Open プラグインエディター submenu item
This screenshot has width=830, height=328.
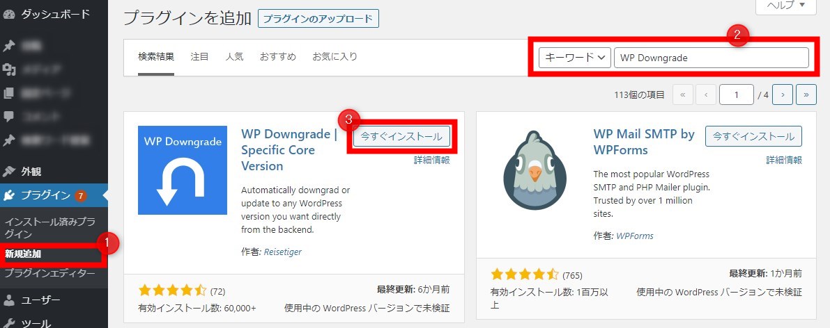point(49,274)
